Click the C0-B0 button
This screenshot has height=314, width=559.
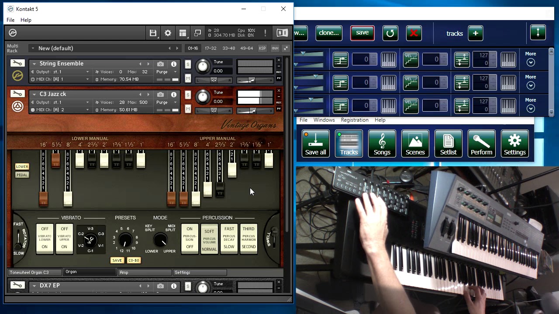point(134,260)
